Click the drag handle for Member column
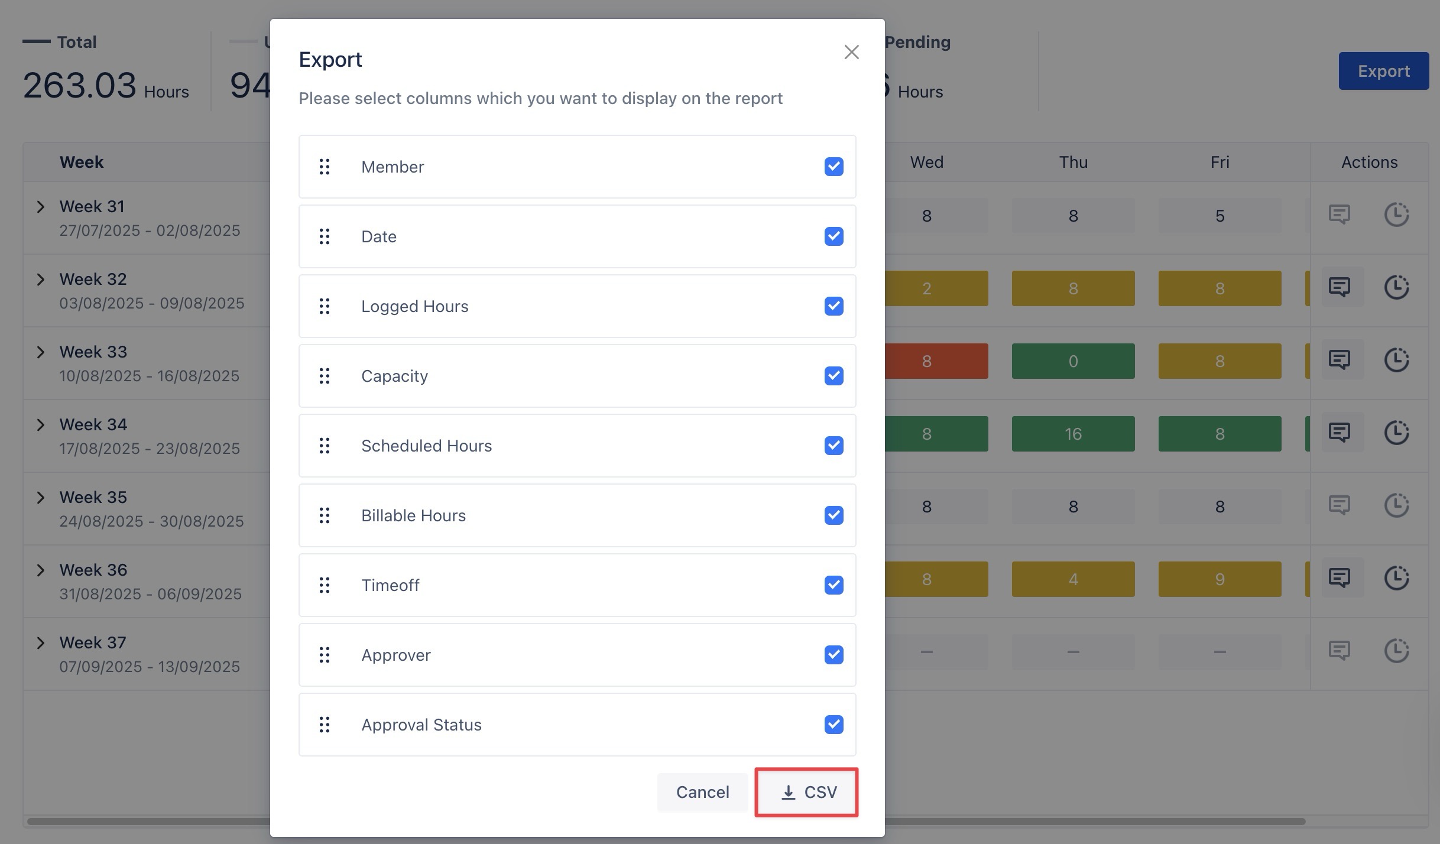Image resolution: width=1440 pixels, height=844 pixels. (x=324, y=167)
